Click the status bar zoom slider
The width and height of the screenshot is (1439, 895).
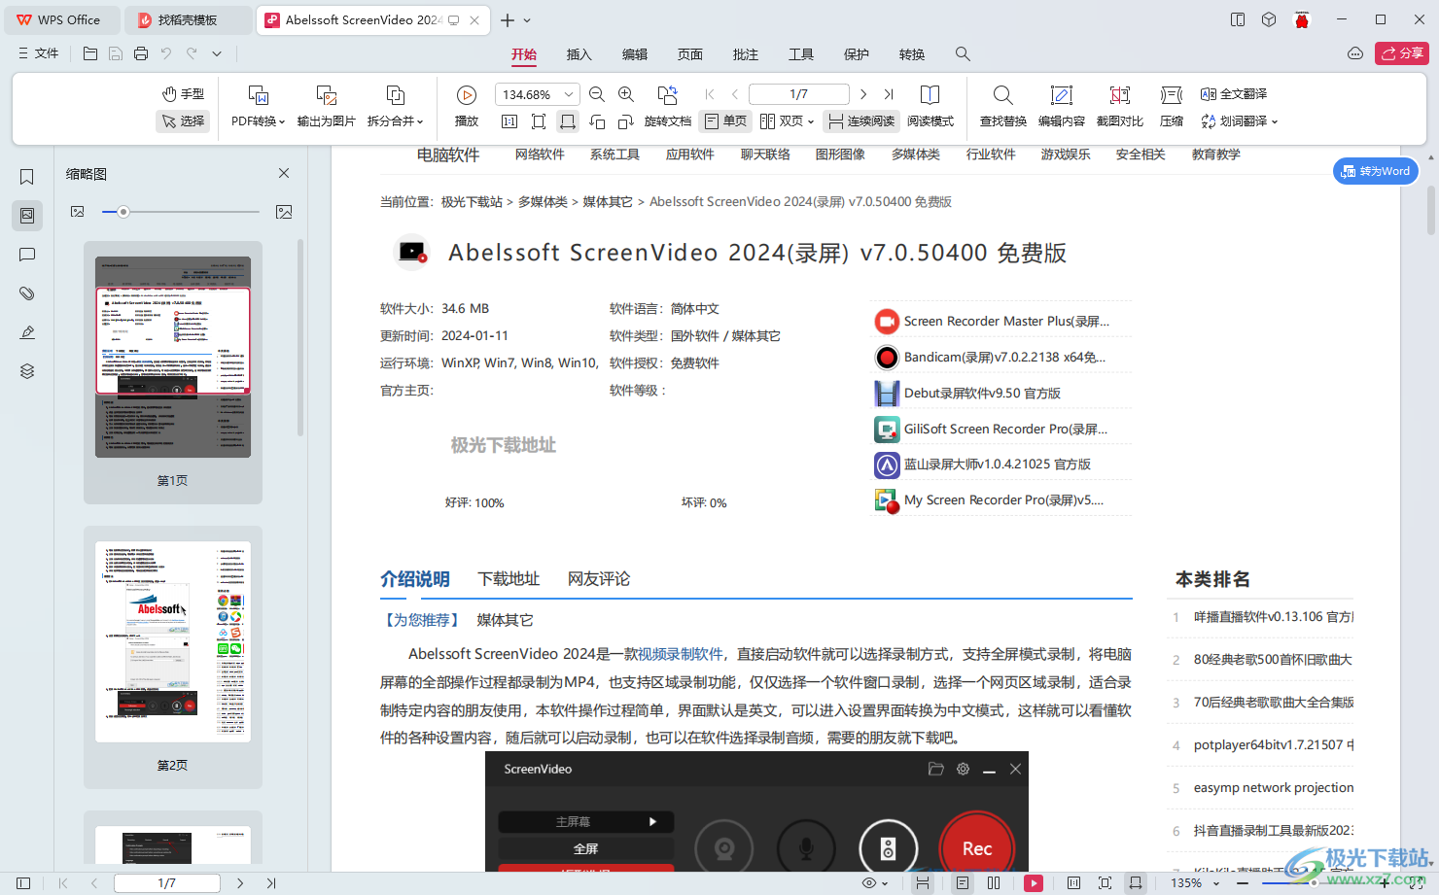click(x=1313, y=882)
